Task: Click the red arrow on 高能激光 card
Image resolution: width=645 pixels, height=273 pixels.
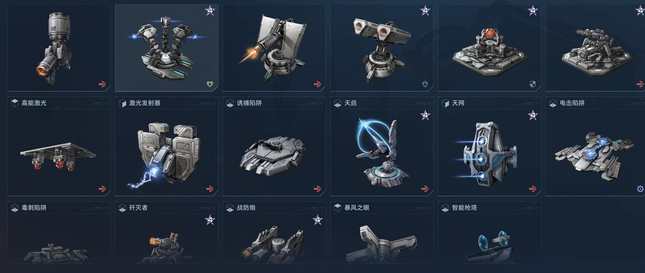Action: coord(103,189)
